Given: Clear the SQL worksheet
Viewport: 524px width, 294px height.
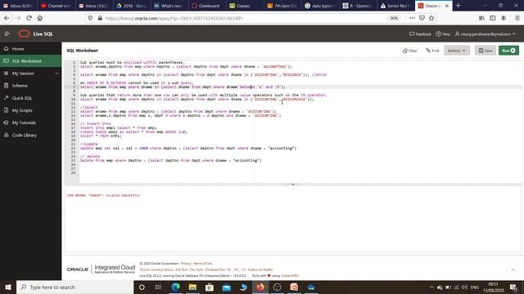Looking at the screenshot, I should pos(410,51).
